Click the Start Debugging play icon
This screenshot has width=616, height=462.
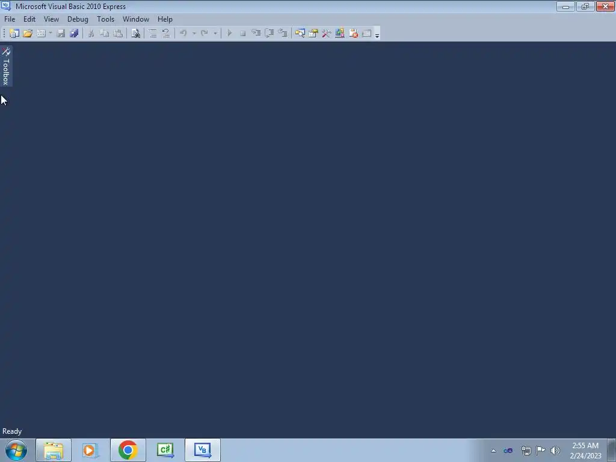pos(229,34)
